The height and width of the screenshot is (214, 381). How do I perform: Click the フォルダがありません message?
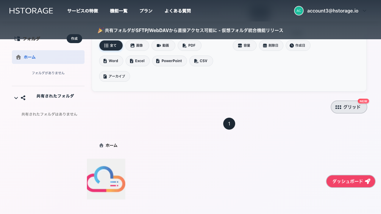coord(48,73)
